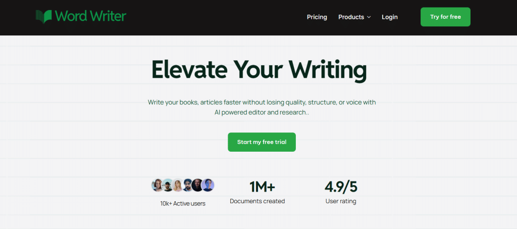
Task: Click the avatar with purple background
Action: tap(208, 185)
